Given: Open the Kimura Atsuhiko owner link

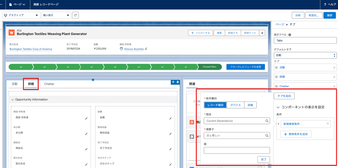Looking at the screenshot, I should (x=134, y=49).
